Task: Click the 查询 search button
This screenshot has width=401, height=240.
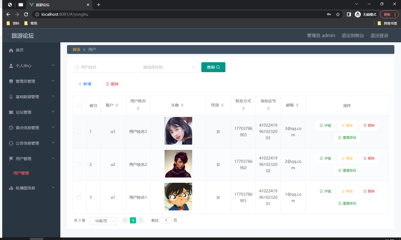Action: pos(213,67)
